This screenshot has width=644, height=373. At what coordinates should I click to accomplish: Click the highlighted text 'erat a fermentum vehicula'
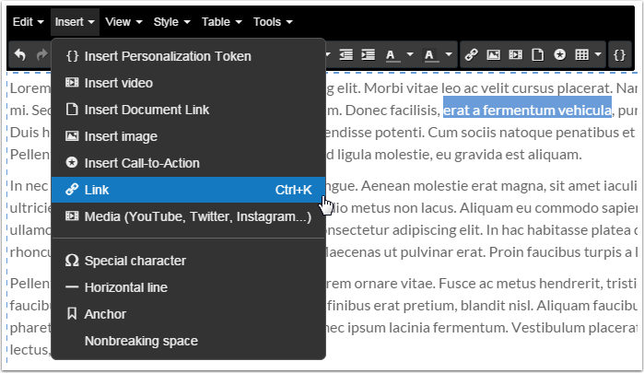tap(527, 111)
